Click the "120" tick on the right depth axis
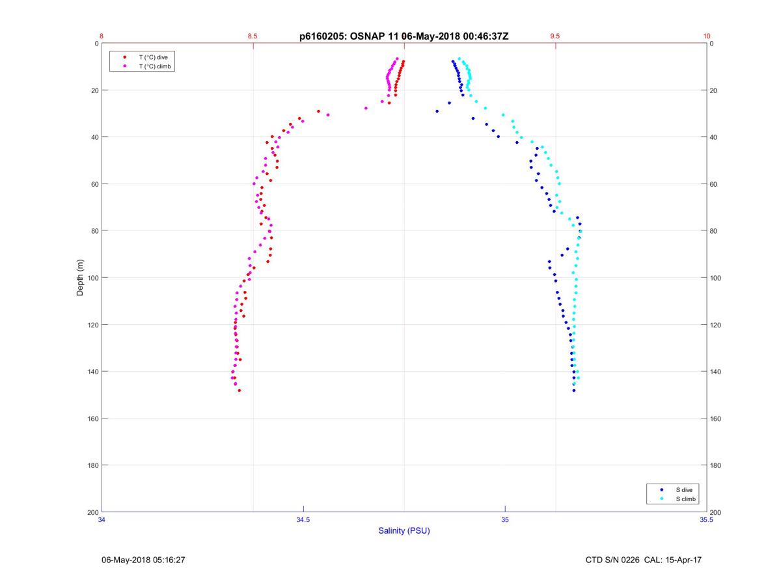The height and width of the screenshot is (576, 781). coord(715,325)
